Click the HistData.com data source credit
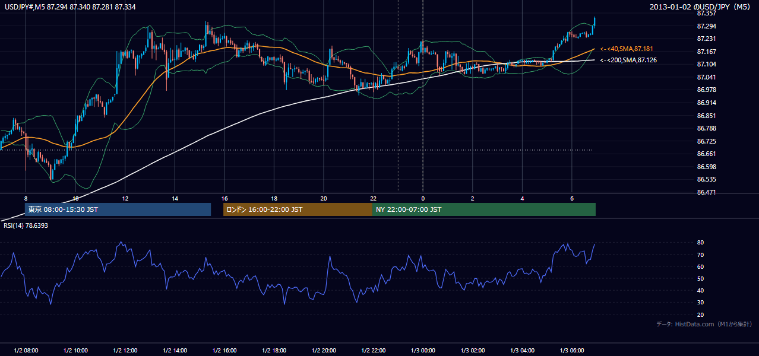759x356 pixels. (x=704, y=324)
